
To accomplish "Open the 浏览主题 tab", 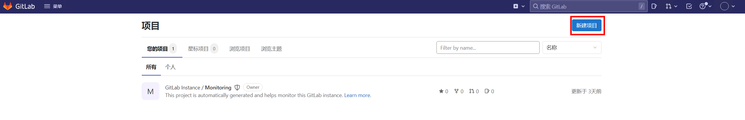I will (271, 49).
